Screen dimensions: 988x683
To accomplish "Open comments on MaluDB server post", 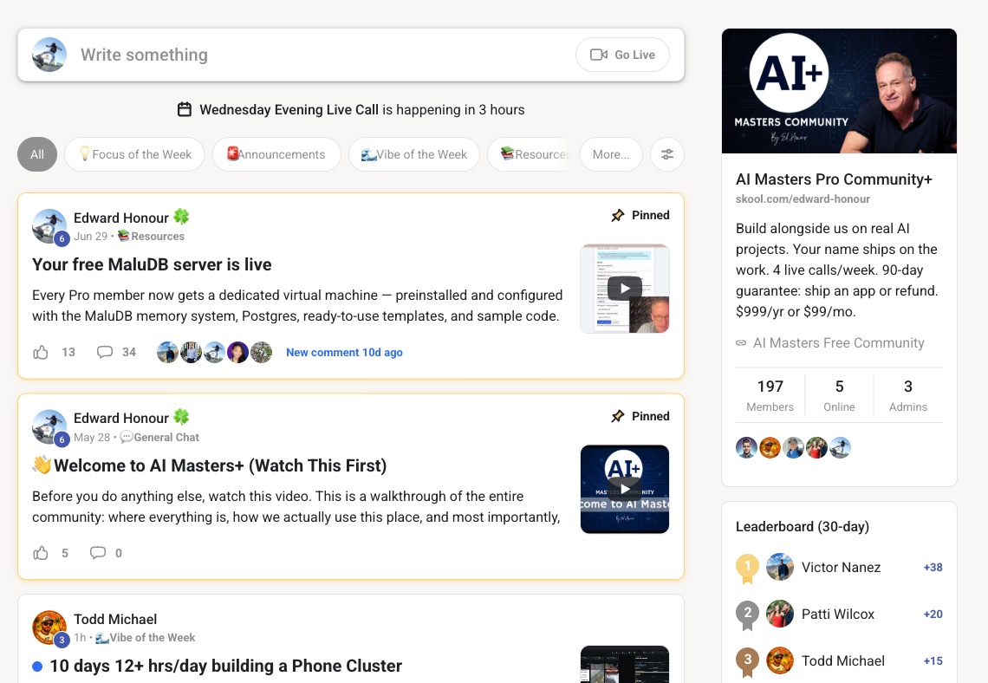I will coord(105,352).
